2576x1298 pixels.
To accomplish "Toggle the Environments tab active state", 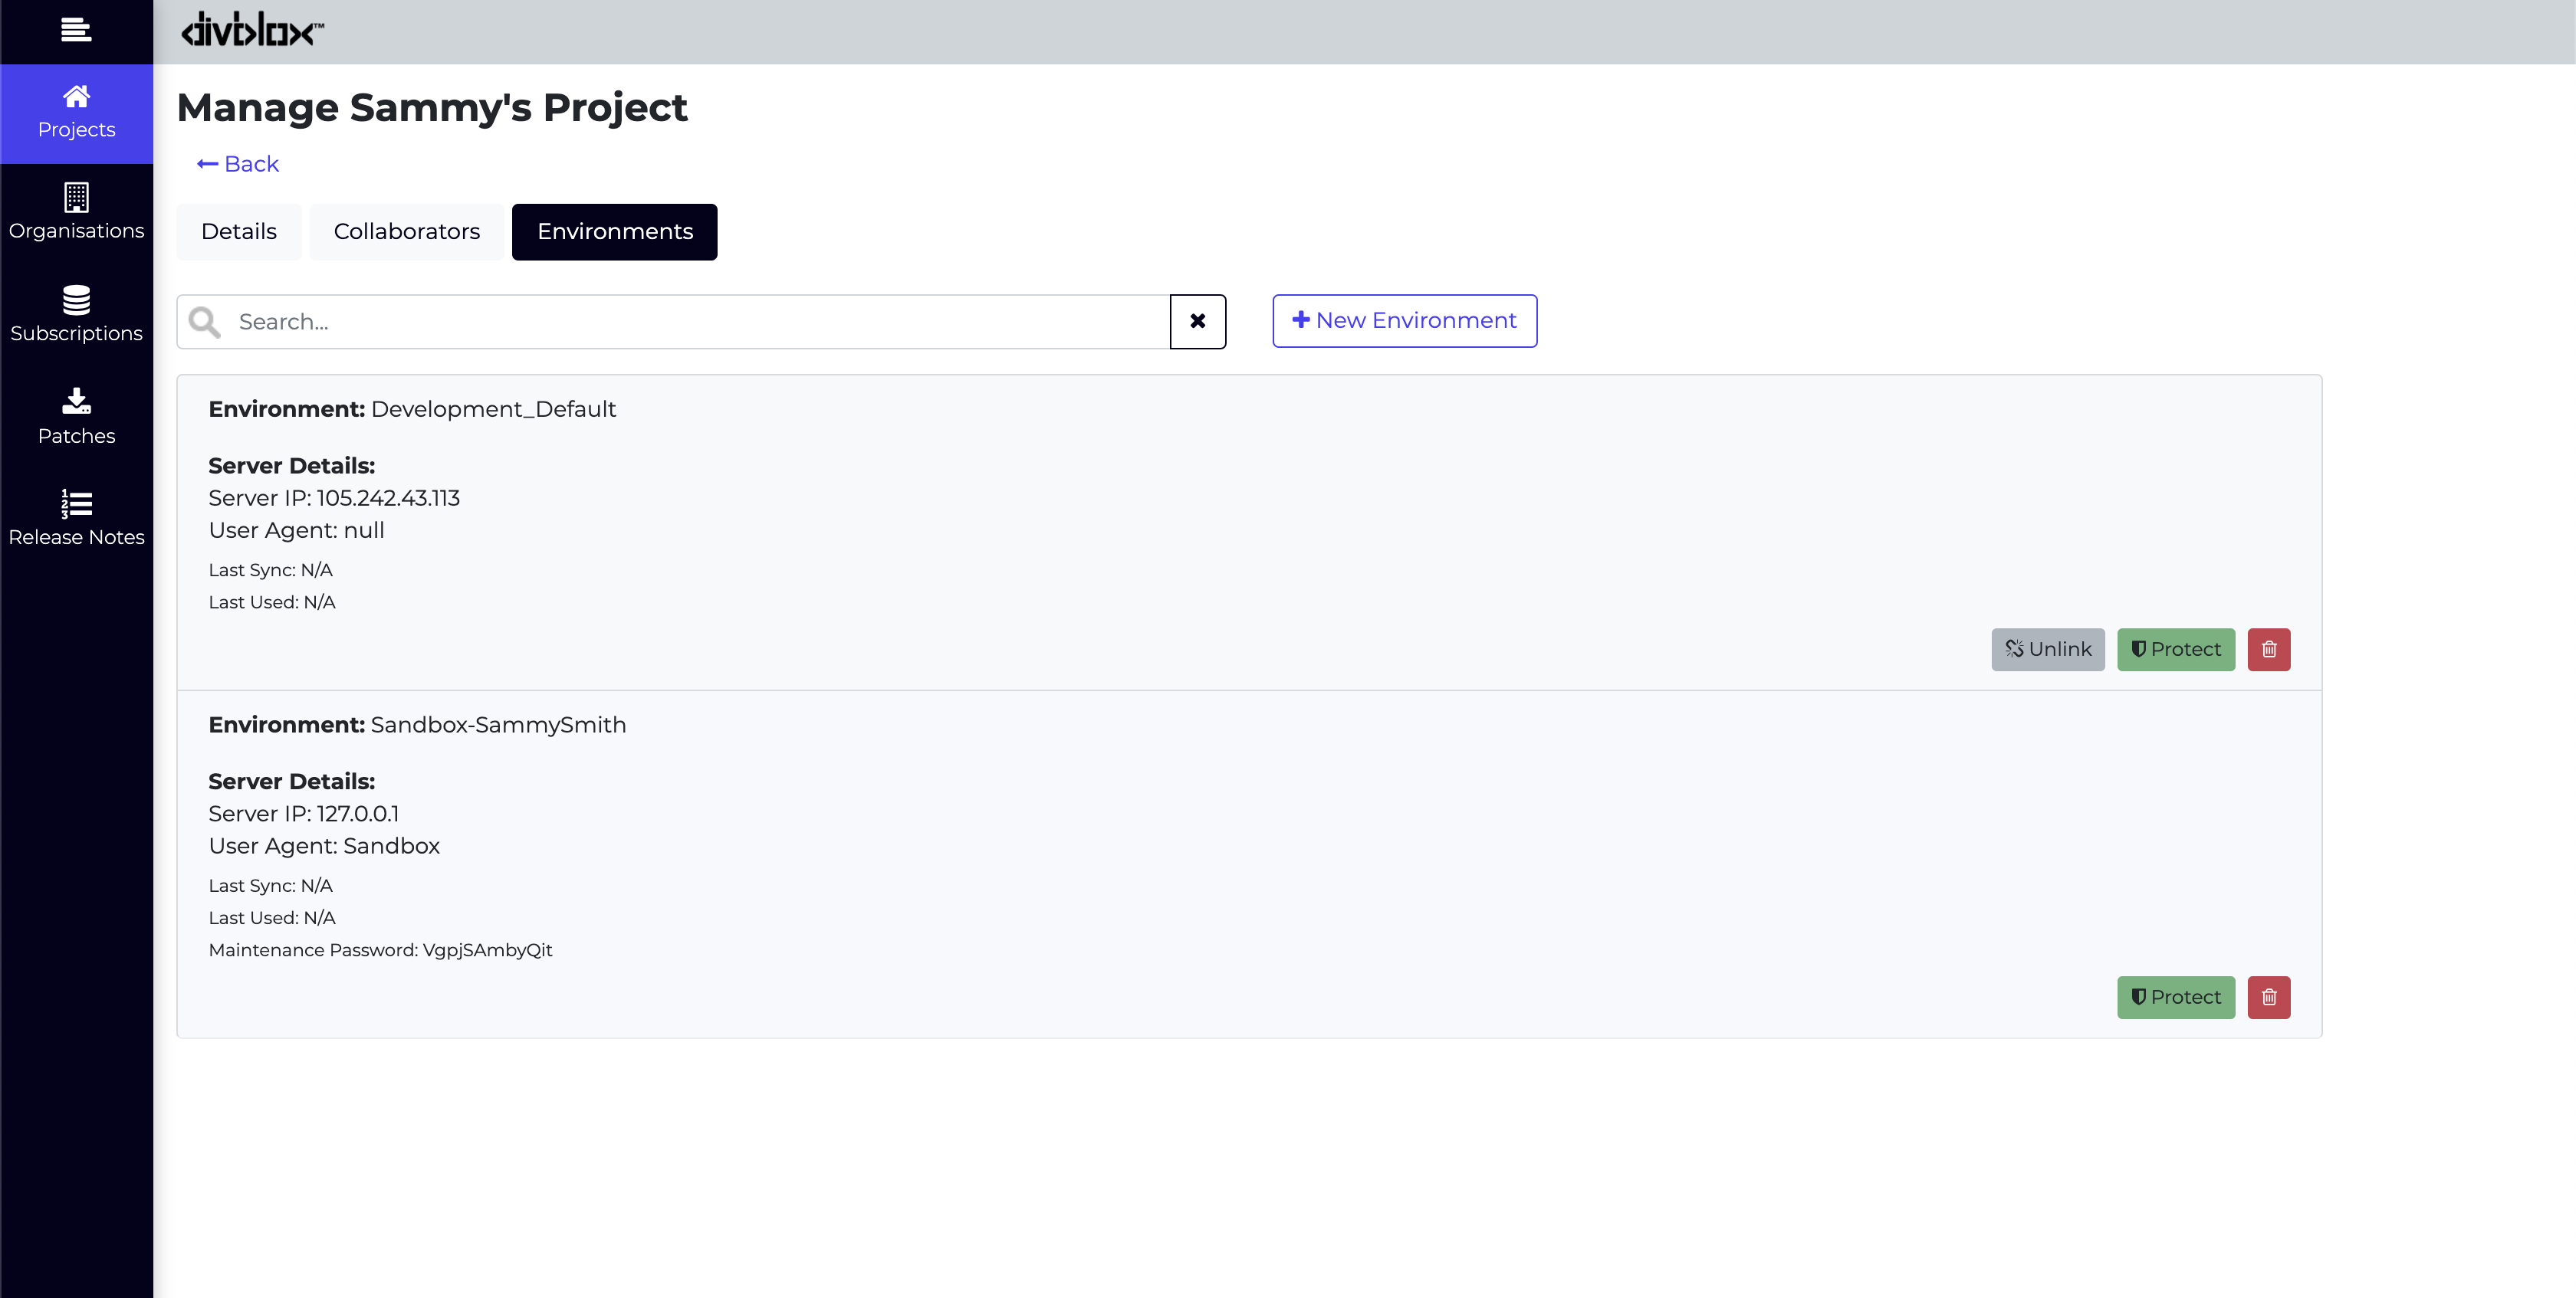I will pos(616,230).
